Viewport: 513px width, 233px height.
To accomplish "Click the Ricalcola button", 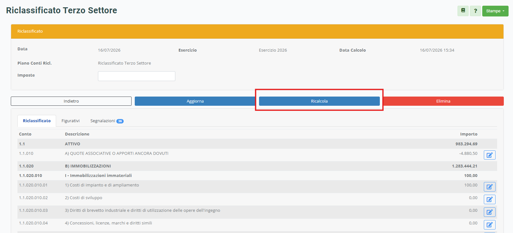I will point(319,101).
